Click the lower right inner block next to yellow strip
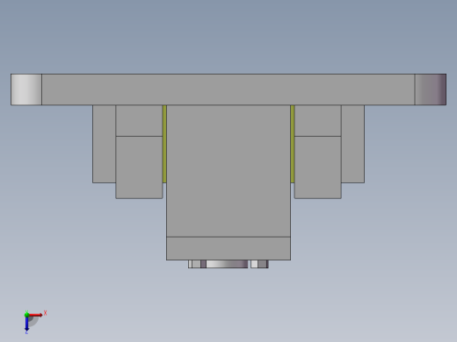Viewport: 457px width, 342px height. point(318,167)
